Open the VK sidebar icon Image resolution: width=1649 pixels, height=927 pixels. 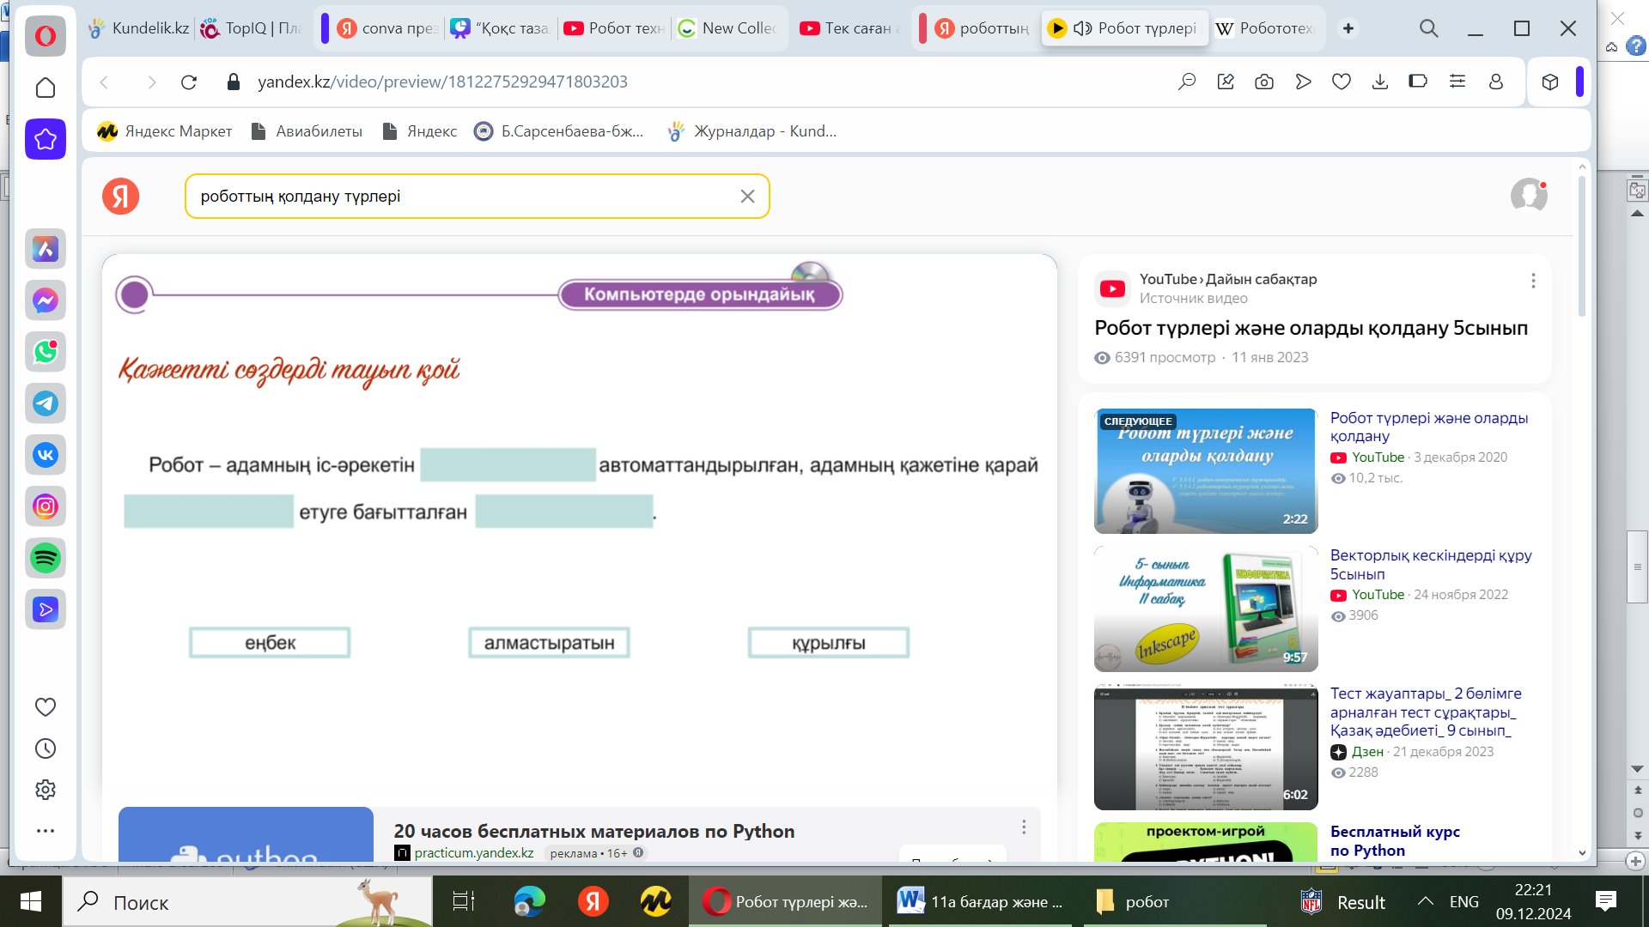tap(46, 455)
